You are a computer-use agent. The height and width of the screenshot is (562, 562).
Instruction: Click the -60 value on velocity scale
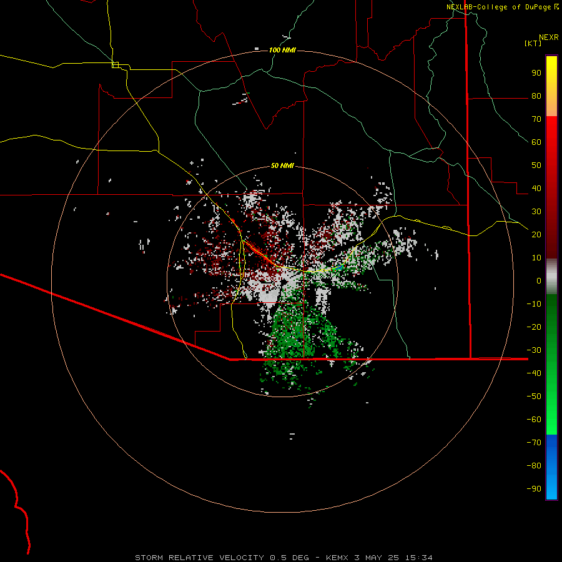534,420
